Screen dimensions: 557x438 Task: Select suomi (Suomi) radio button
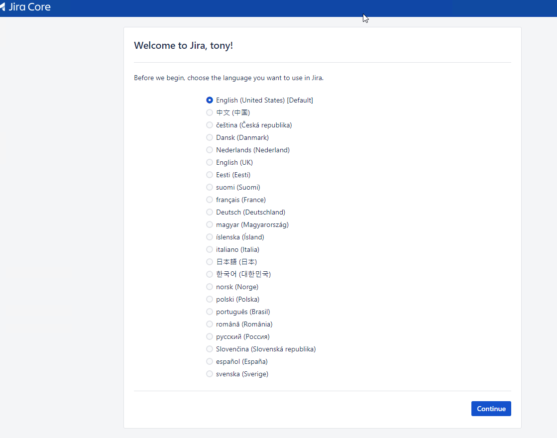210,187
